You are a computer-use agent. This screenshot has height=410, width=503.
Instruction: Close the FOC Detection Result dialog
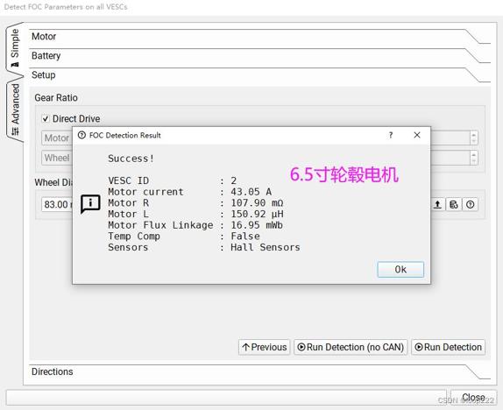coord(417,135)
